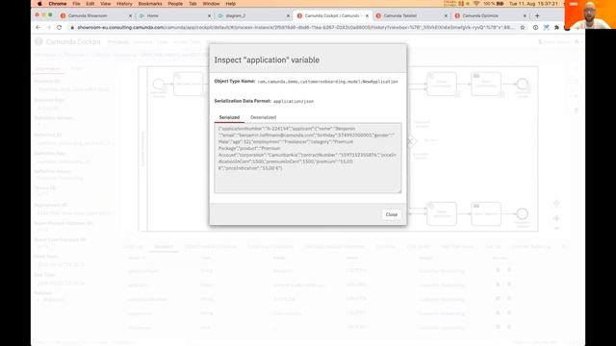Click the date and time in menu bar

[x=533, y=4]
